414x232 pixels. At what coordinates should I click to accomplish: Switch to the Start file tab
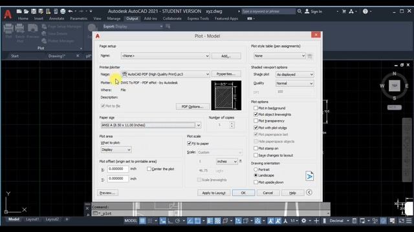point(15,56)
